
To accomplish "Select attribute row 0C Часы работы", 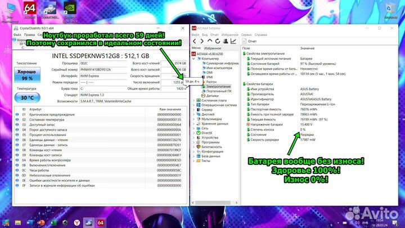I will point(100,171).
